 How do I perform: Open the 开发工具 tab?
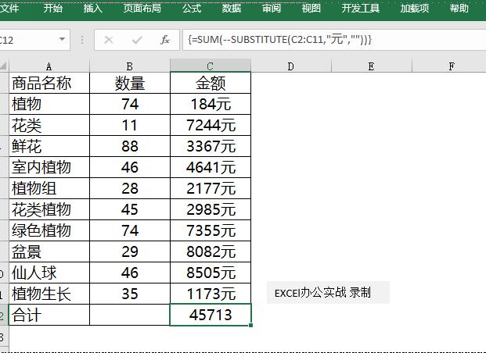361,9
